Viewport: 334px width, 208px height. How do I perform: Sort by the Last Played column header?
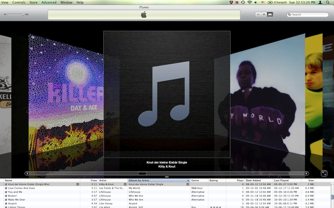[x=287, y=181]
